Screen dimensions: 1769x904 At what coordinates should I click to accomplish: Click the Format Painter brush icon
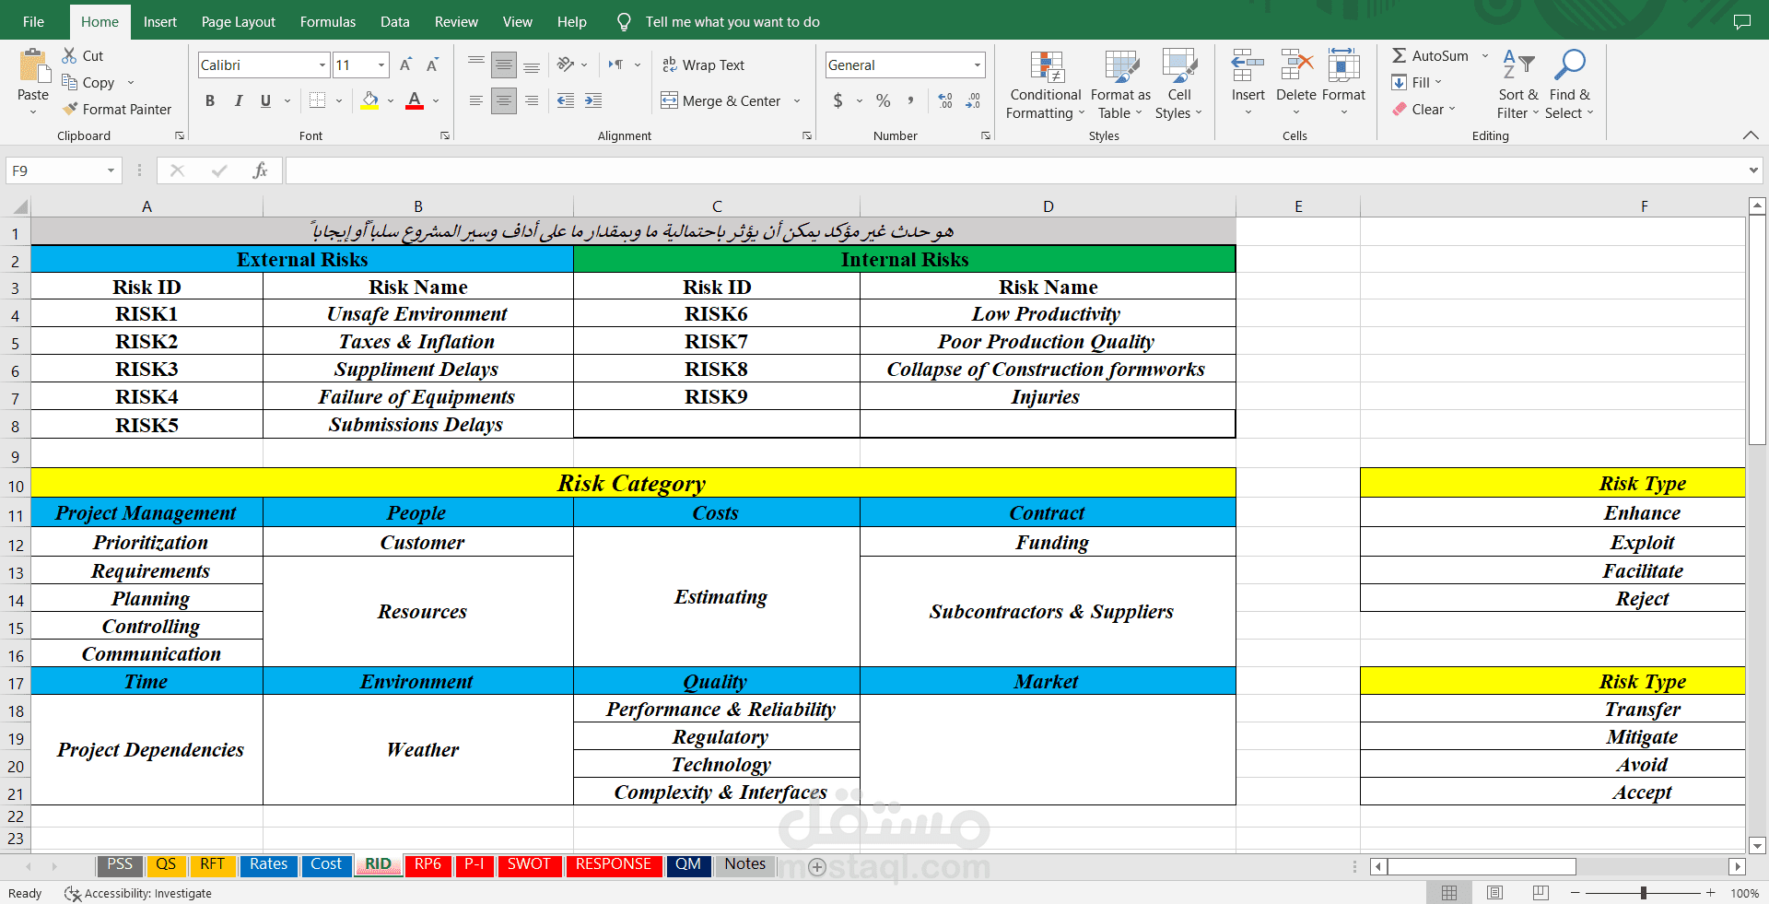pyautogui.click(x=70, y=109)
